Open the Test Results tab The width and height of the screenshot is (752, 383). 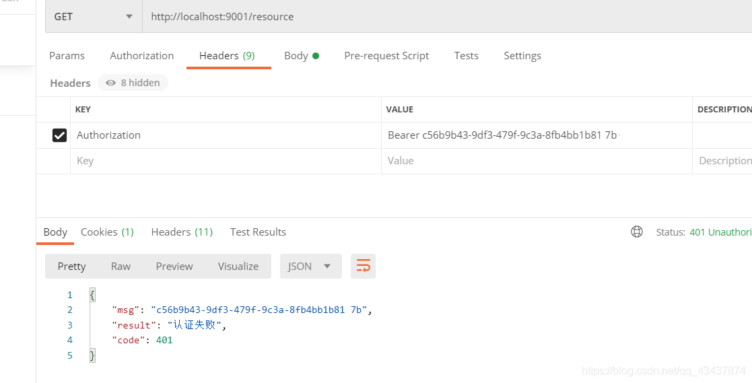click(x=258, y=232)
